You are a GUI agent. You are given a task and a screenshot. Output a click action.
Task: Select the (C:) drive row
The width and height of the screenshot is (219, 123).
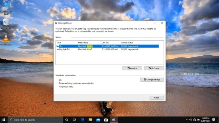107,46
